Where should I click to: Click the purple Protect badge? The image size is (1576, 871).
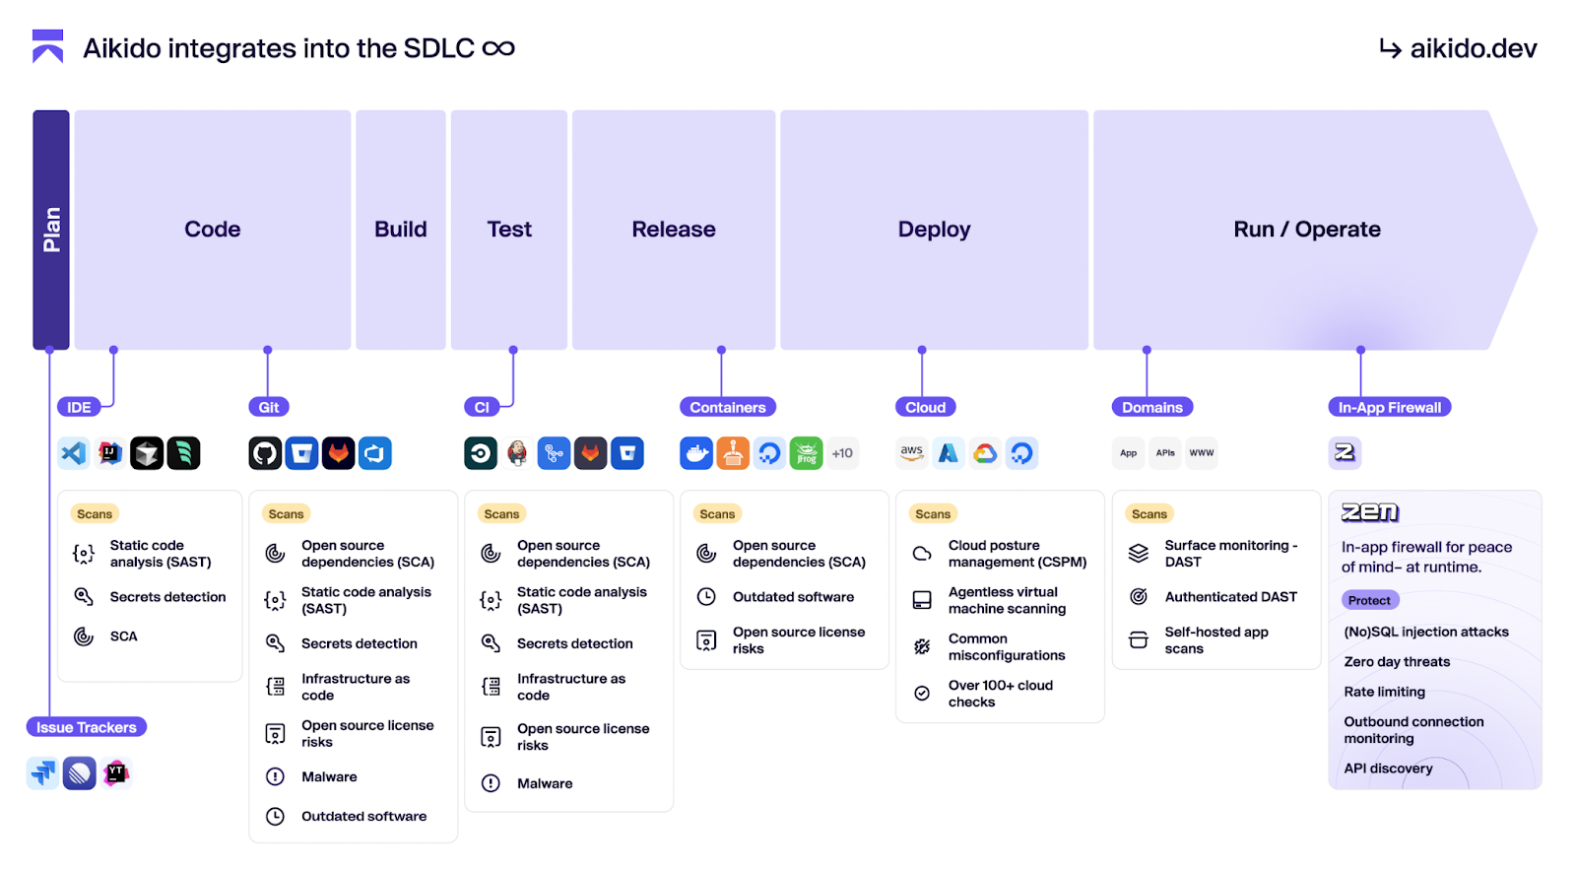point(1369,600)
